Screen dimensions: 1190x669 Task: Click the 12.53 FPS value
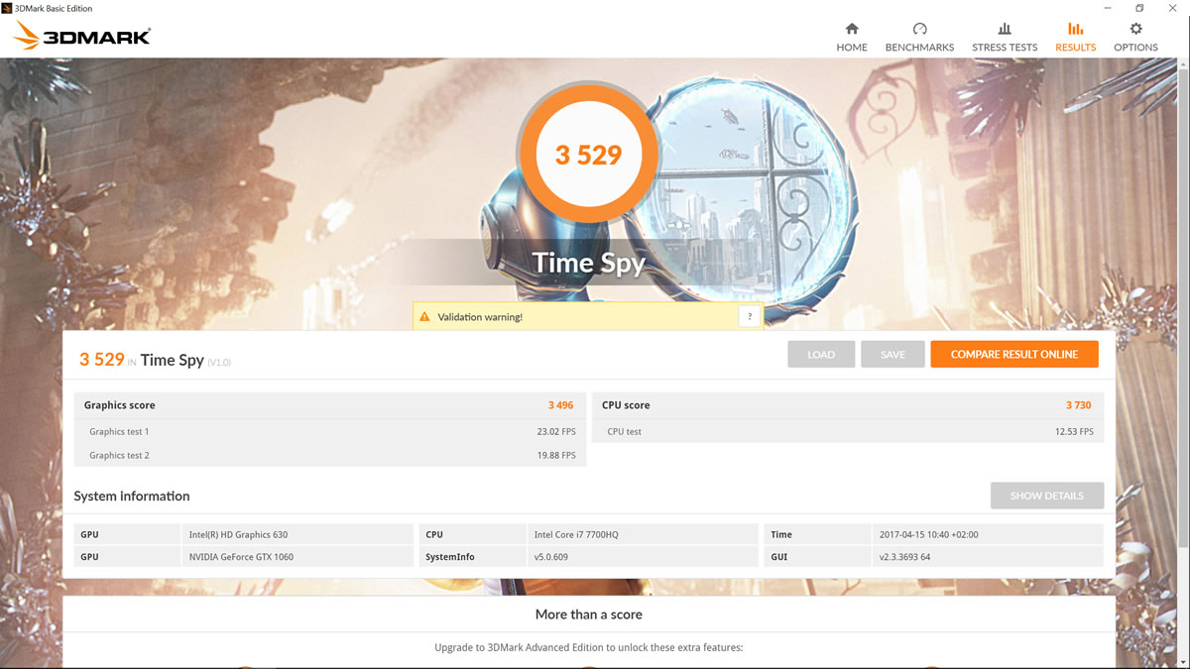click(1074, 432)
